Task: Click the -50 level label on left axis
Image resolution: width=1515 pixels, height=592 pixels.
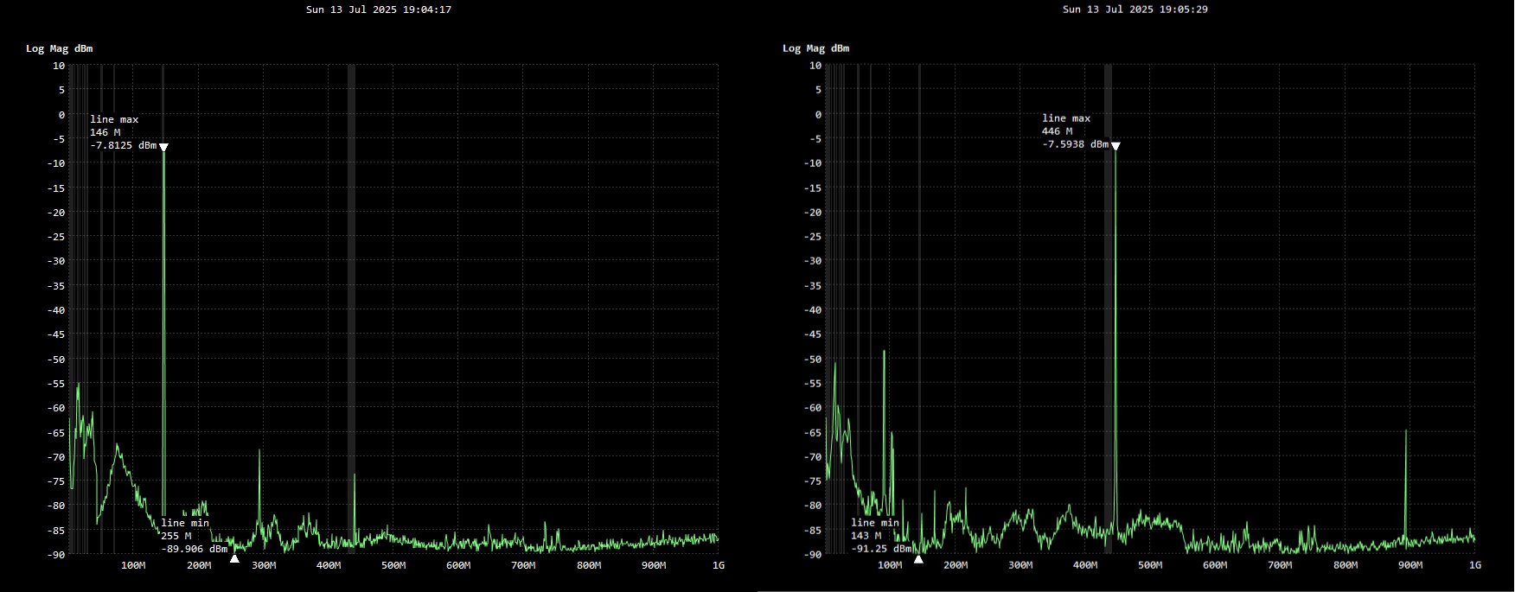Action: tap(59, 360)
